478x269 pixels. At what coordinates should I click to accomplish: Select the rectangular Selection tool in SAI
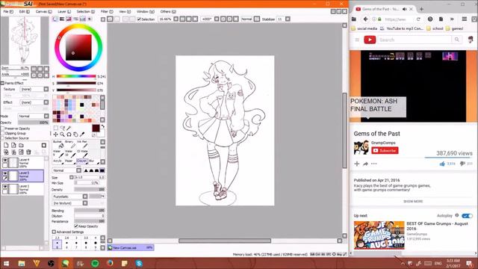click(55, 128)
